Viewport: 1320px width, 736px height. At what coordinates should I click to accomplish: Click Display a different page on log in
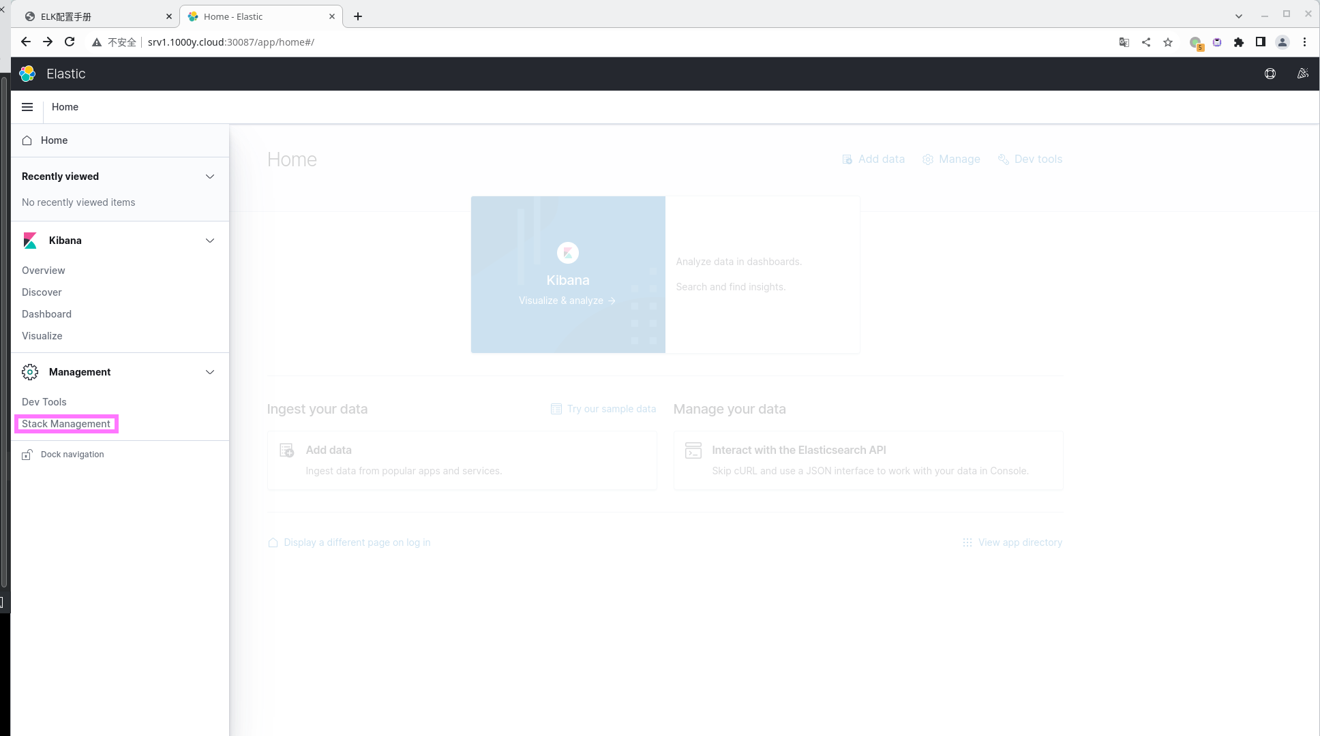pos(349,542)
